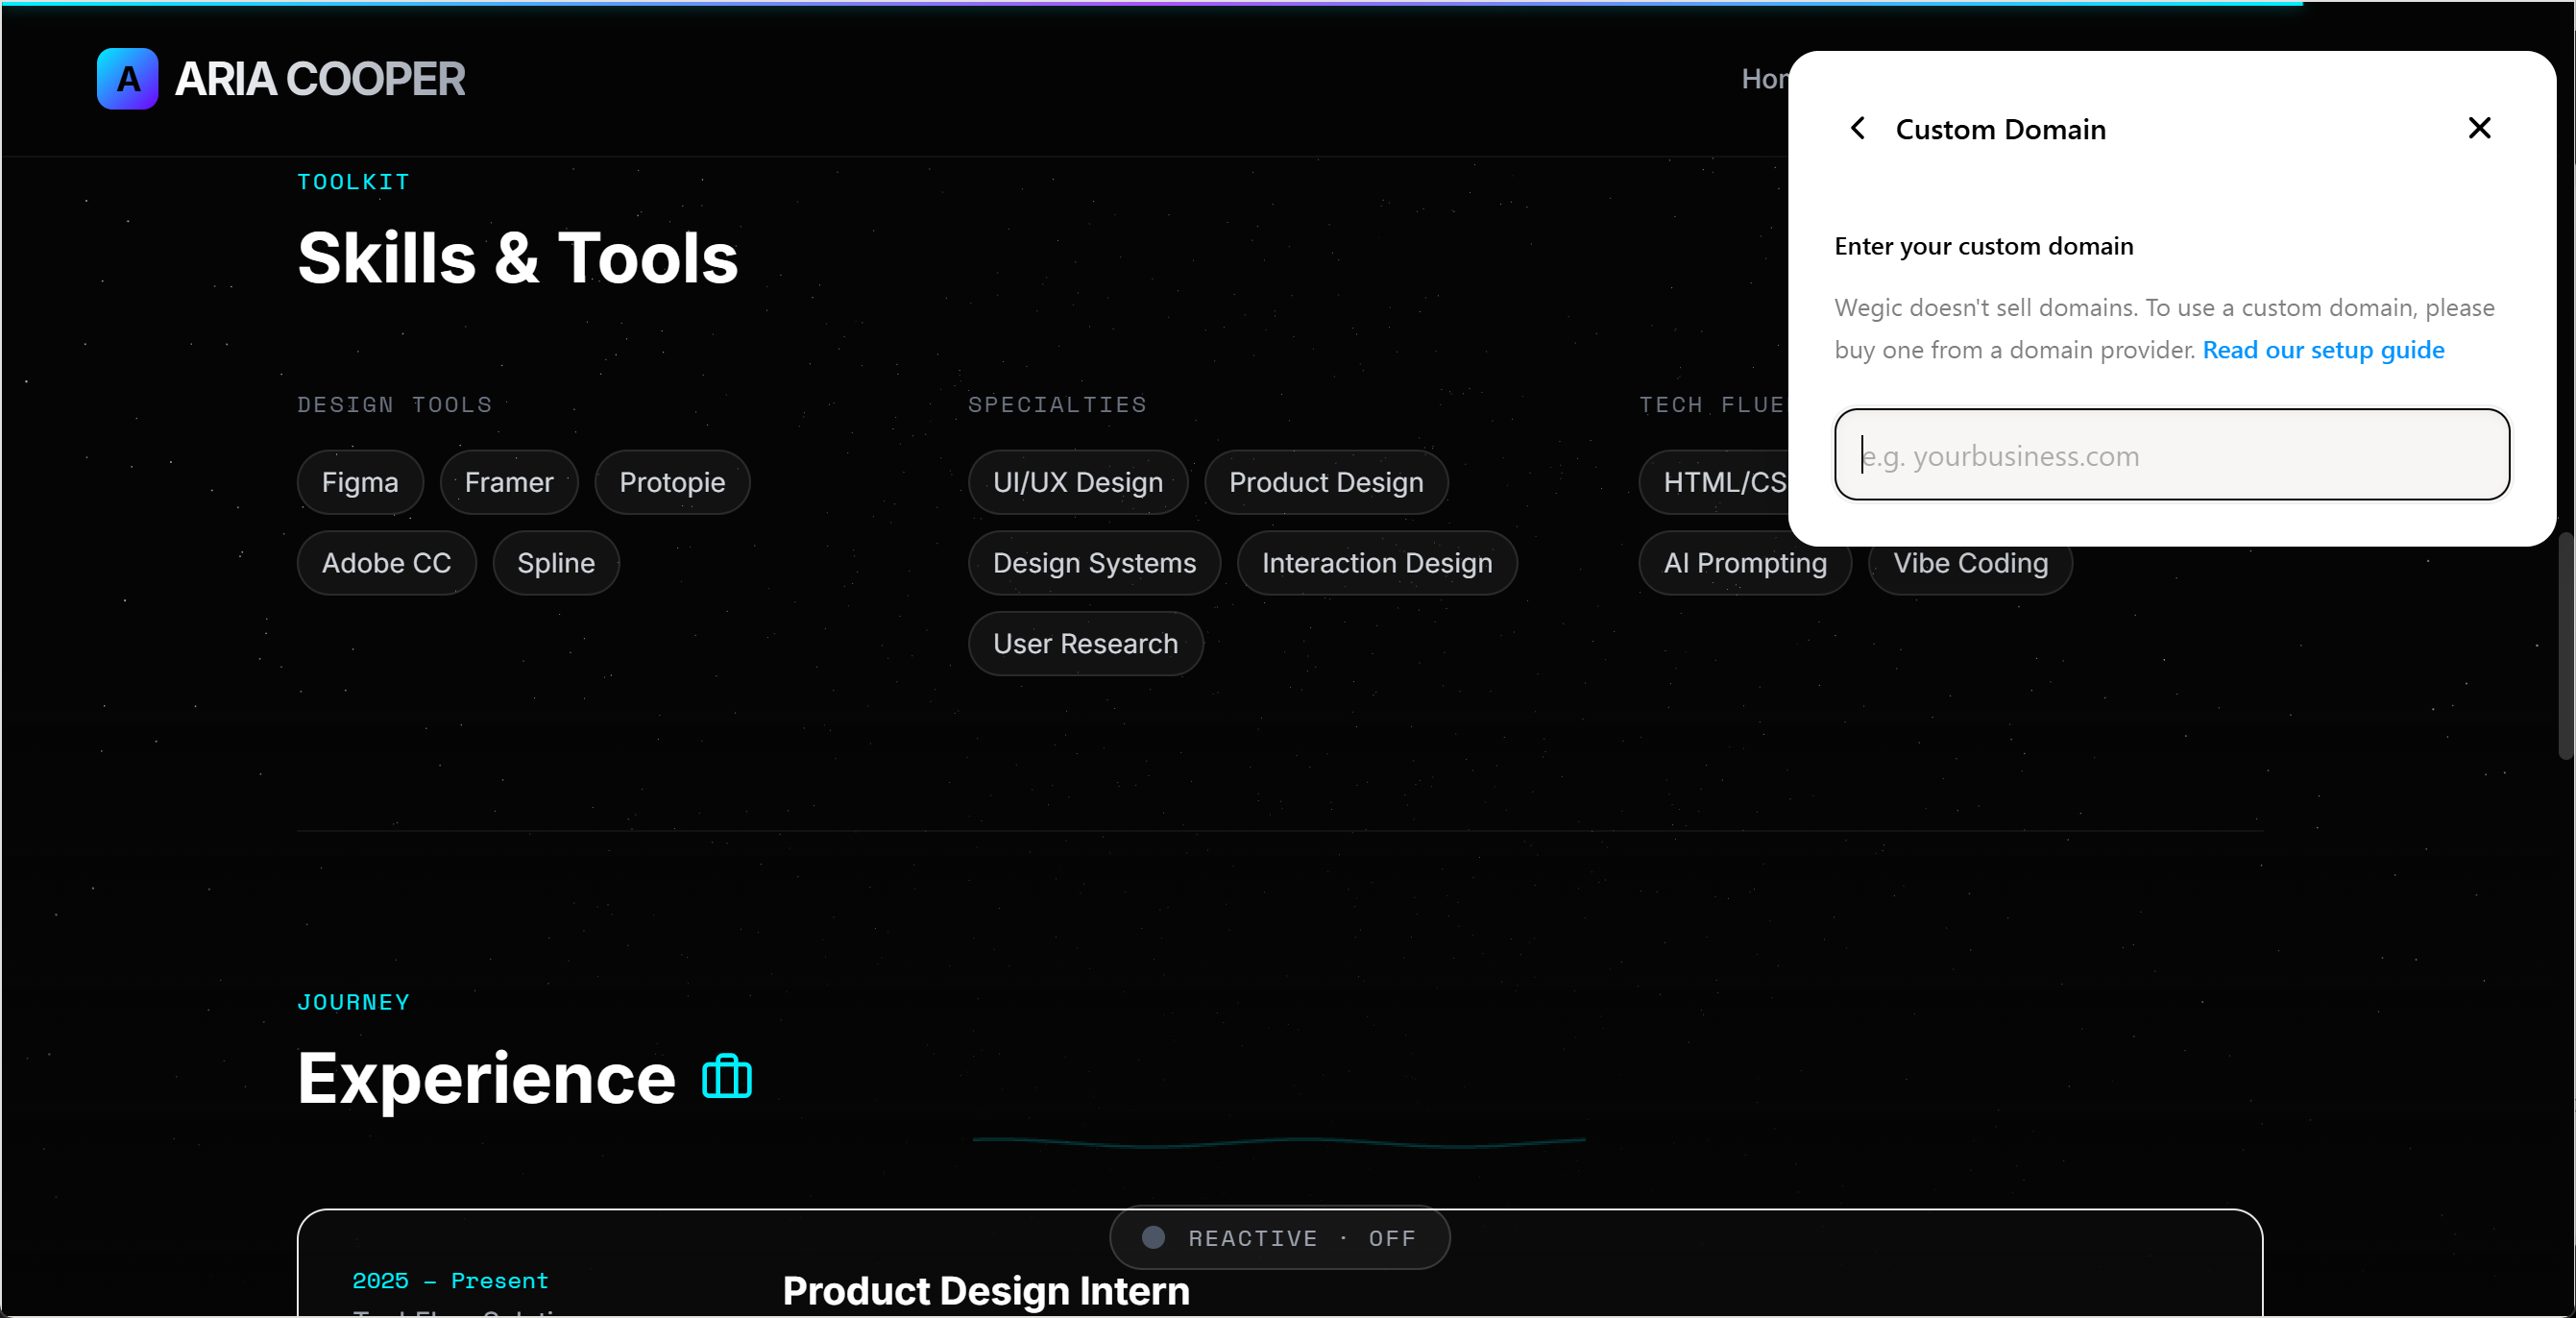Click the '2025 – Present' date text
Image resolution: width=2576 pixels, height=1318 pixels.
[450, 1281]
